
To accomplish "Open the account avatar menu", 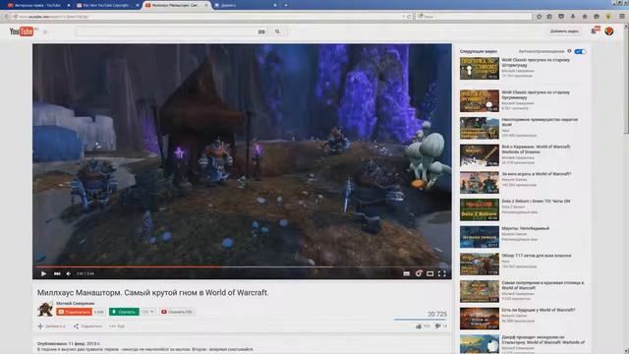I will [609, 30].
